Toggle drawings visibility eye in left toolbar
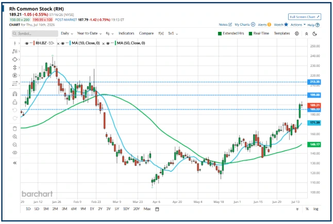 click(x=14, y=153)
